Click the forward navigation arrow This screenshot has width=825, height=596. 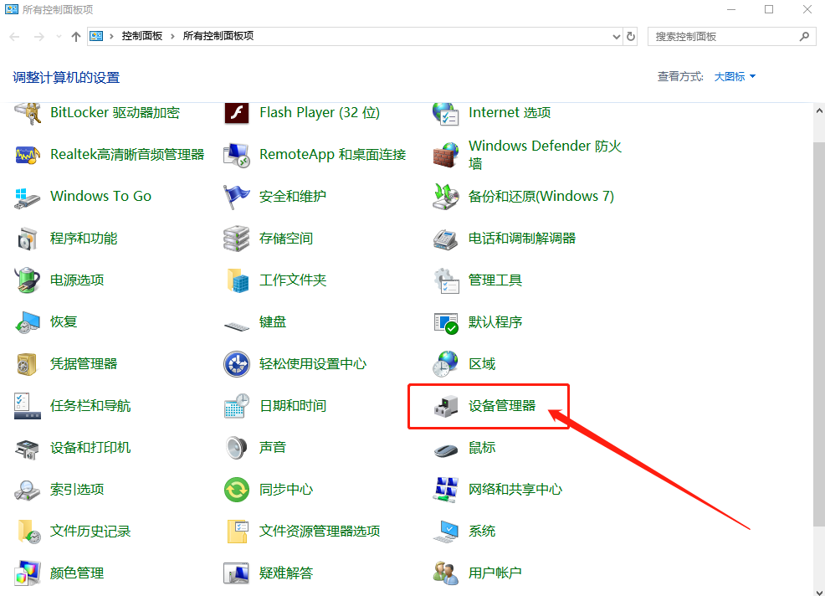[x=39, y=36]
